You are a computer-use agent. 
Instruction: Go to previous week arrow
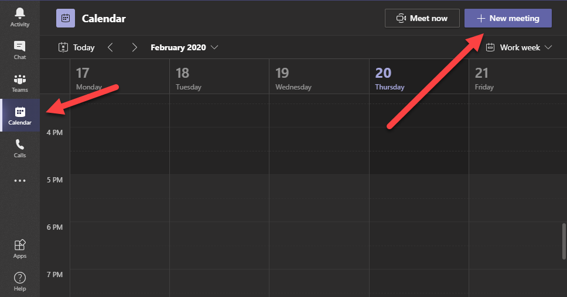(110, 47)
